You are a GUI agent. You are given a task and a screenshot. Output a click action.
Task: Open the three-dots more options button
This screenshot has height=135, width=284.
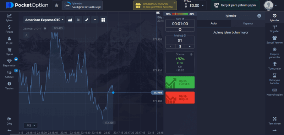tap(95, 20)
